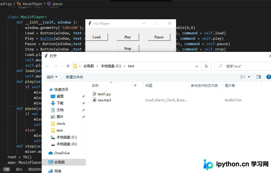Viewport: 271px width, 173px height.
Task: Select 本地磁盘 (C:) in the address breadcrumb
Action: click(x=111, y=66)
